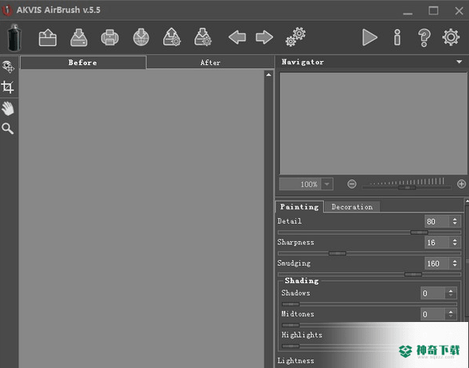Click the Shadows value field
This screenshot has height=368, width=469.
pos(433,293)
